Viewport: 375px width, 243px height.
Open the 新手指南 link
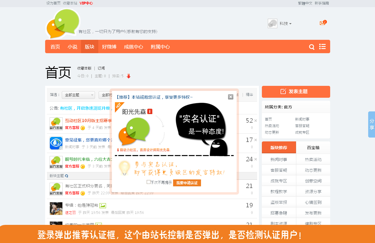322,3
